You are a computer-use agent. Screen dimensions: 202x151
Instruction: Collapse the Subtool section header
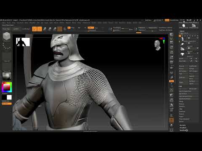[x=182, y=31]
